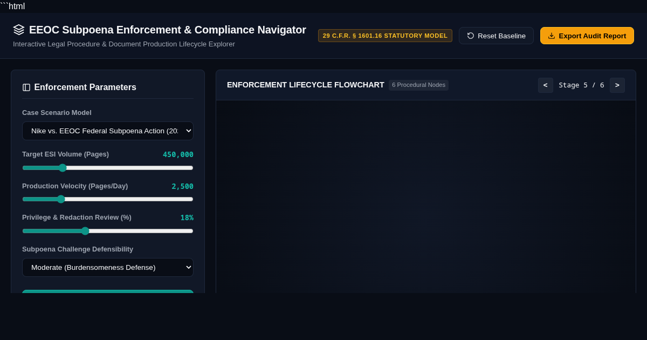Click the 450,000 ESI volume value

click(x=178, y=154)
